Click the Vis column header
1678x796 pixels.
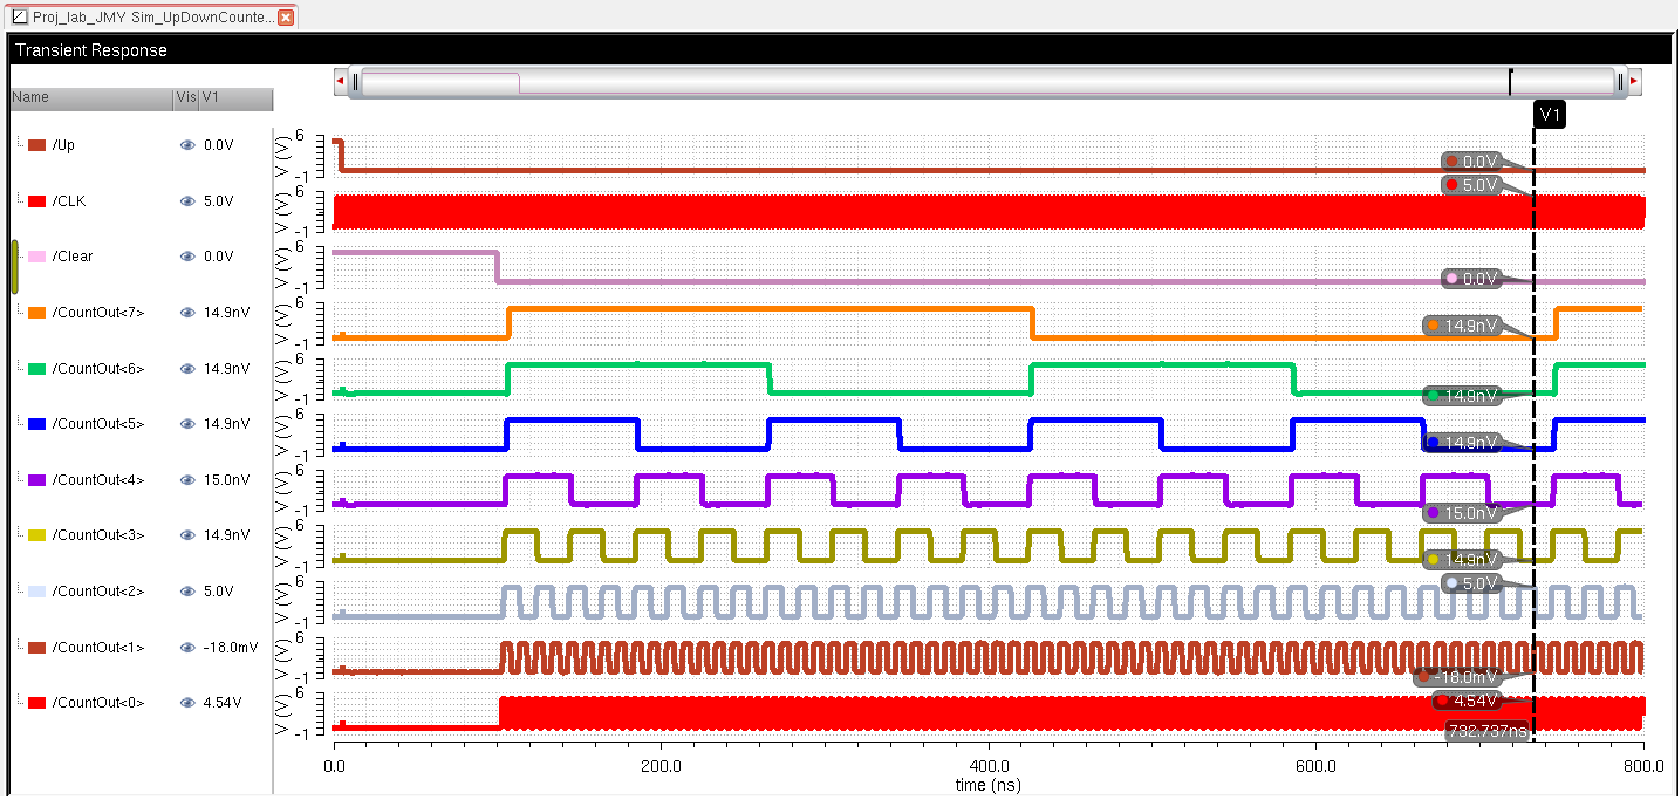pos(186,98)
